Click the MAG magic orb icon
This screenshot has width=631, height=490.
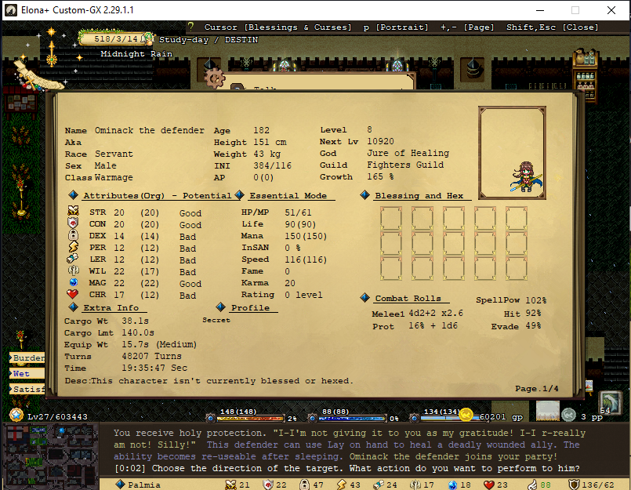coord(73,281)
